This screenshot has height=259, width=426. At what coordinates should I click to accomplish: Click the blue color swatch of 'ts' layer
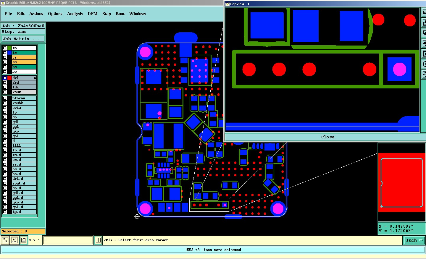9,53
